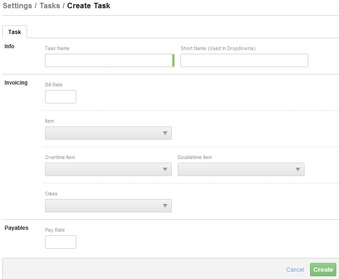
Task: Click the Doubletime Item arrow icon
Action: [298, 170]
